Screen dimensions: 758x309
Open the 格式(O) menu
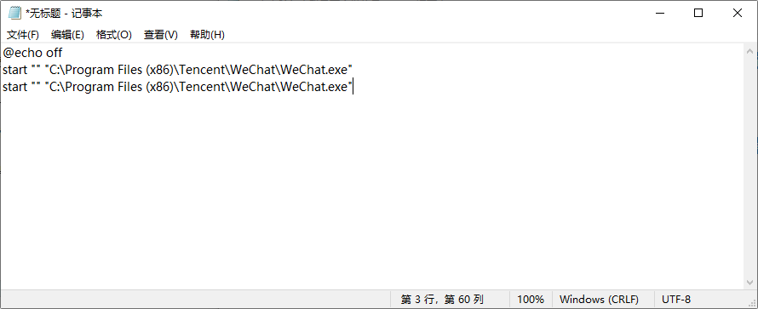113,35
